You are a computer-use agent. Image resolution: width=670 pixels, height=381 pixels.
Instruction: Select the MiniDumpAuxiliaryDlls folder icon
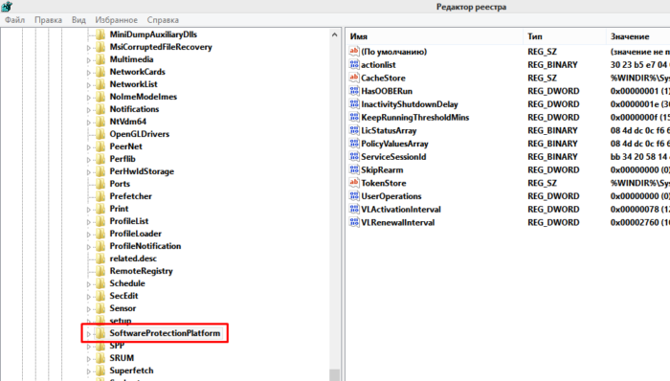point(100,34)
